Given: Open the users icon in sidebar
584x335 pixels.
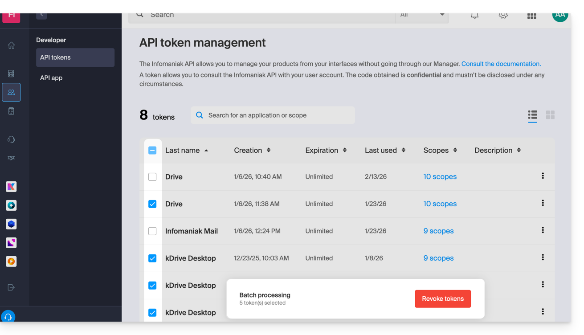Looking at the screenshot, I should coord(11,92).
